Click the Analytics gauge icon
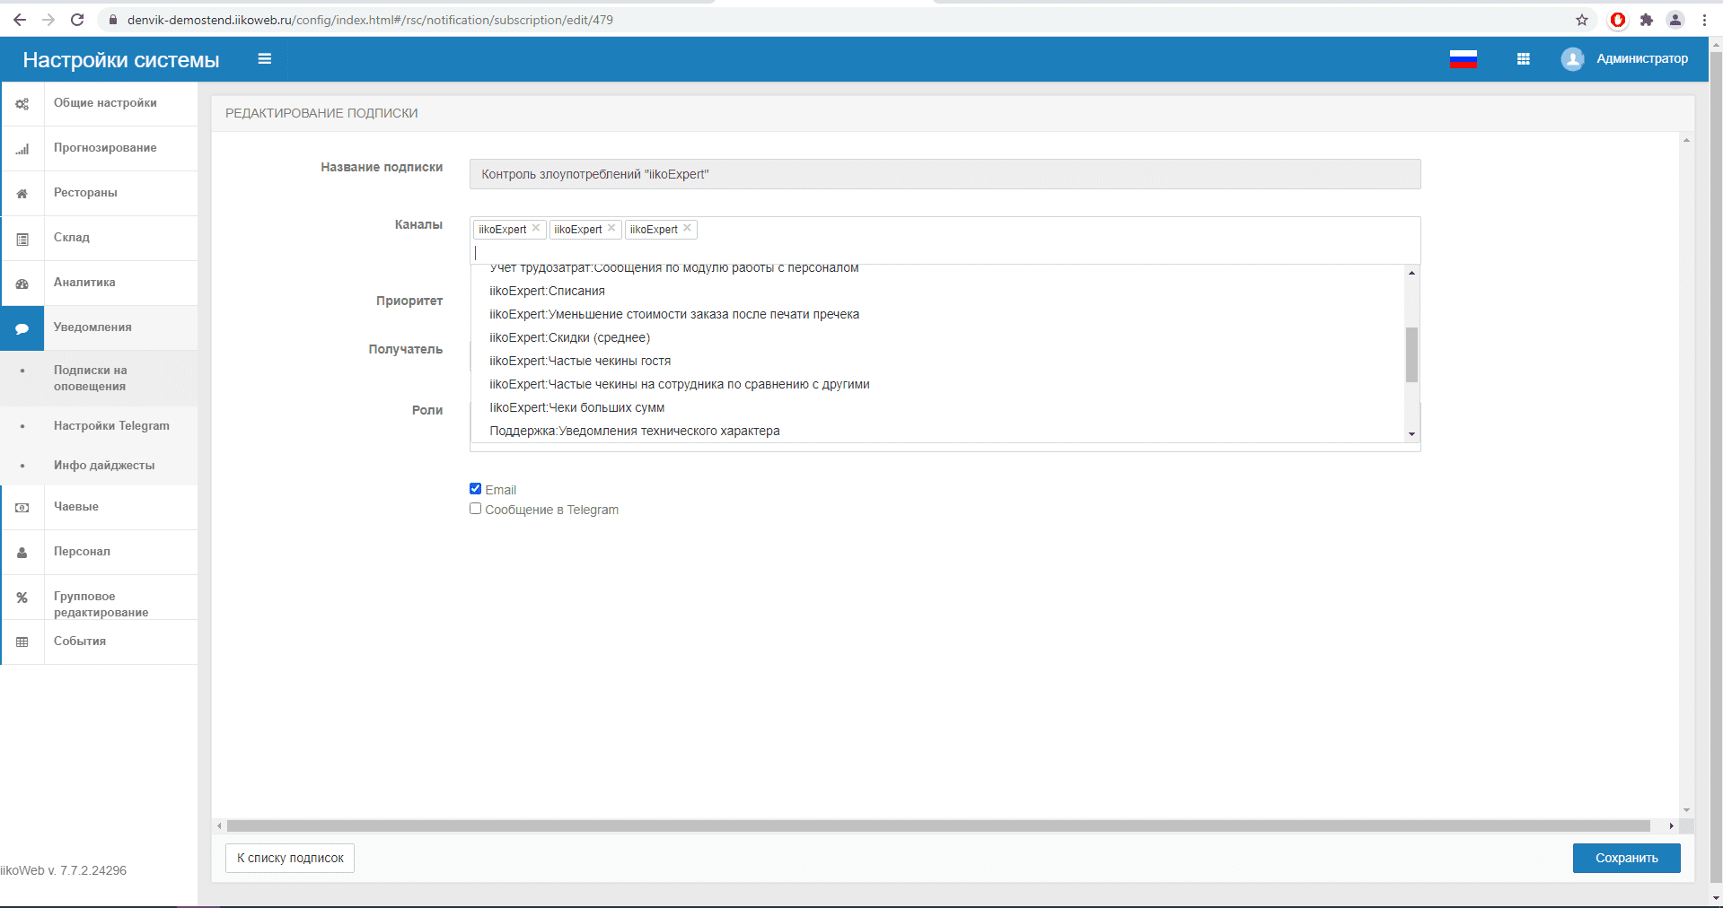 coord(22,284)
